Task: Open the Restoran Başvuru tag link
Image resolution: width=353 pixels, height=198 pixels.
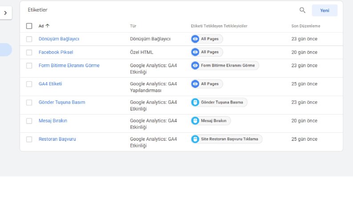Action: click(x=57, y=139)
